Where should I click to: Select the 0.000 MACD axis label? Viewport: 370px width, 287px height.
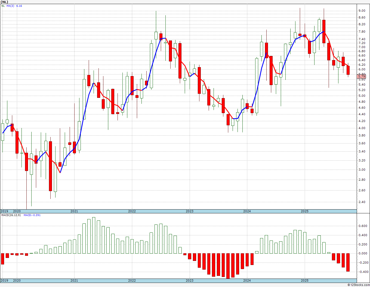tap(363, 253)
